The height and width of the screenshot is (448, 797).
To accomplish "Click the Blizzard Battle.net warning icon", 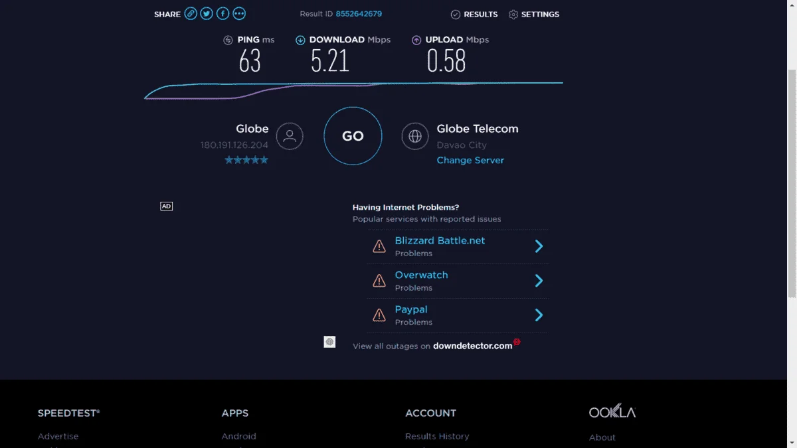I will tap(379, 246).
